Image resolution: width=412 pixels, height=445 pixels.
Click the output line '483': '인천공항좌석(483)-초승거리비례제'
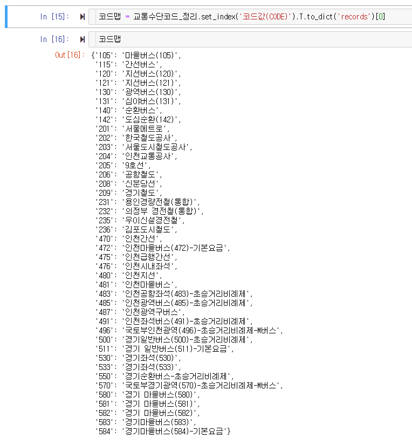(174, 294)
